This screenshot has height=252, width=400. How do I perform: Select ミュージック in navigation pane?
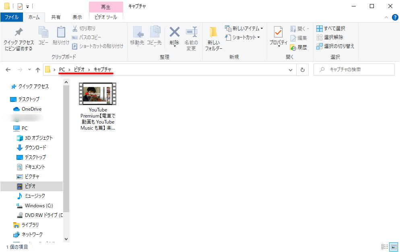pos(31,196)
